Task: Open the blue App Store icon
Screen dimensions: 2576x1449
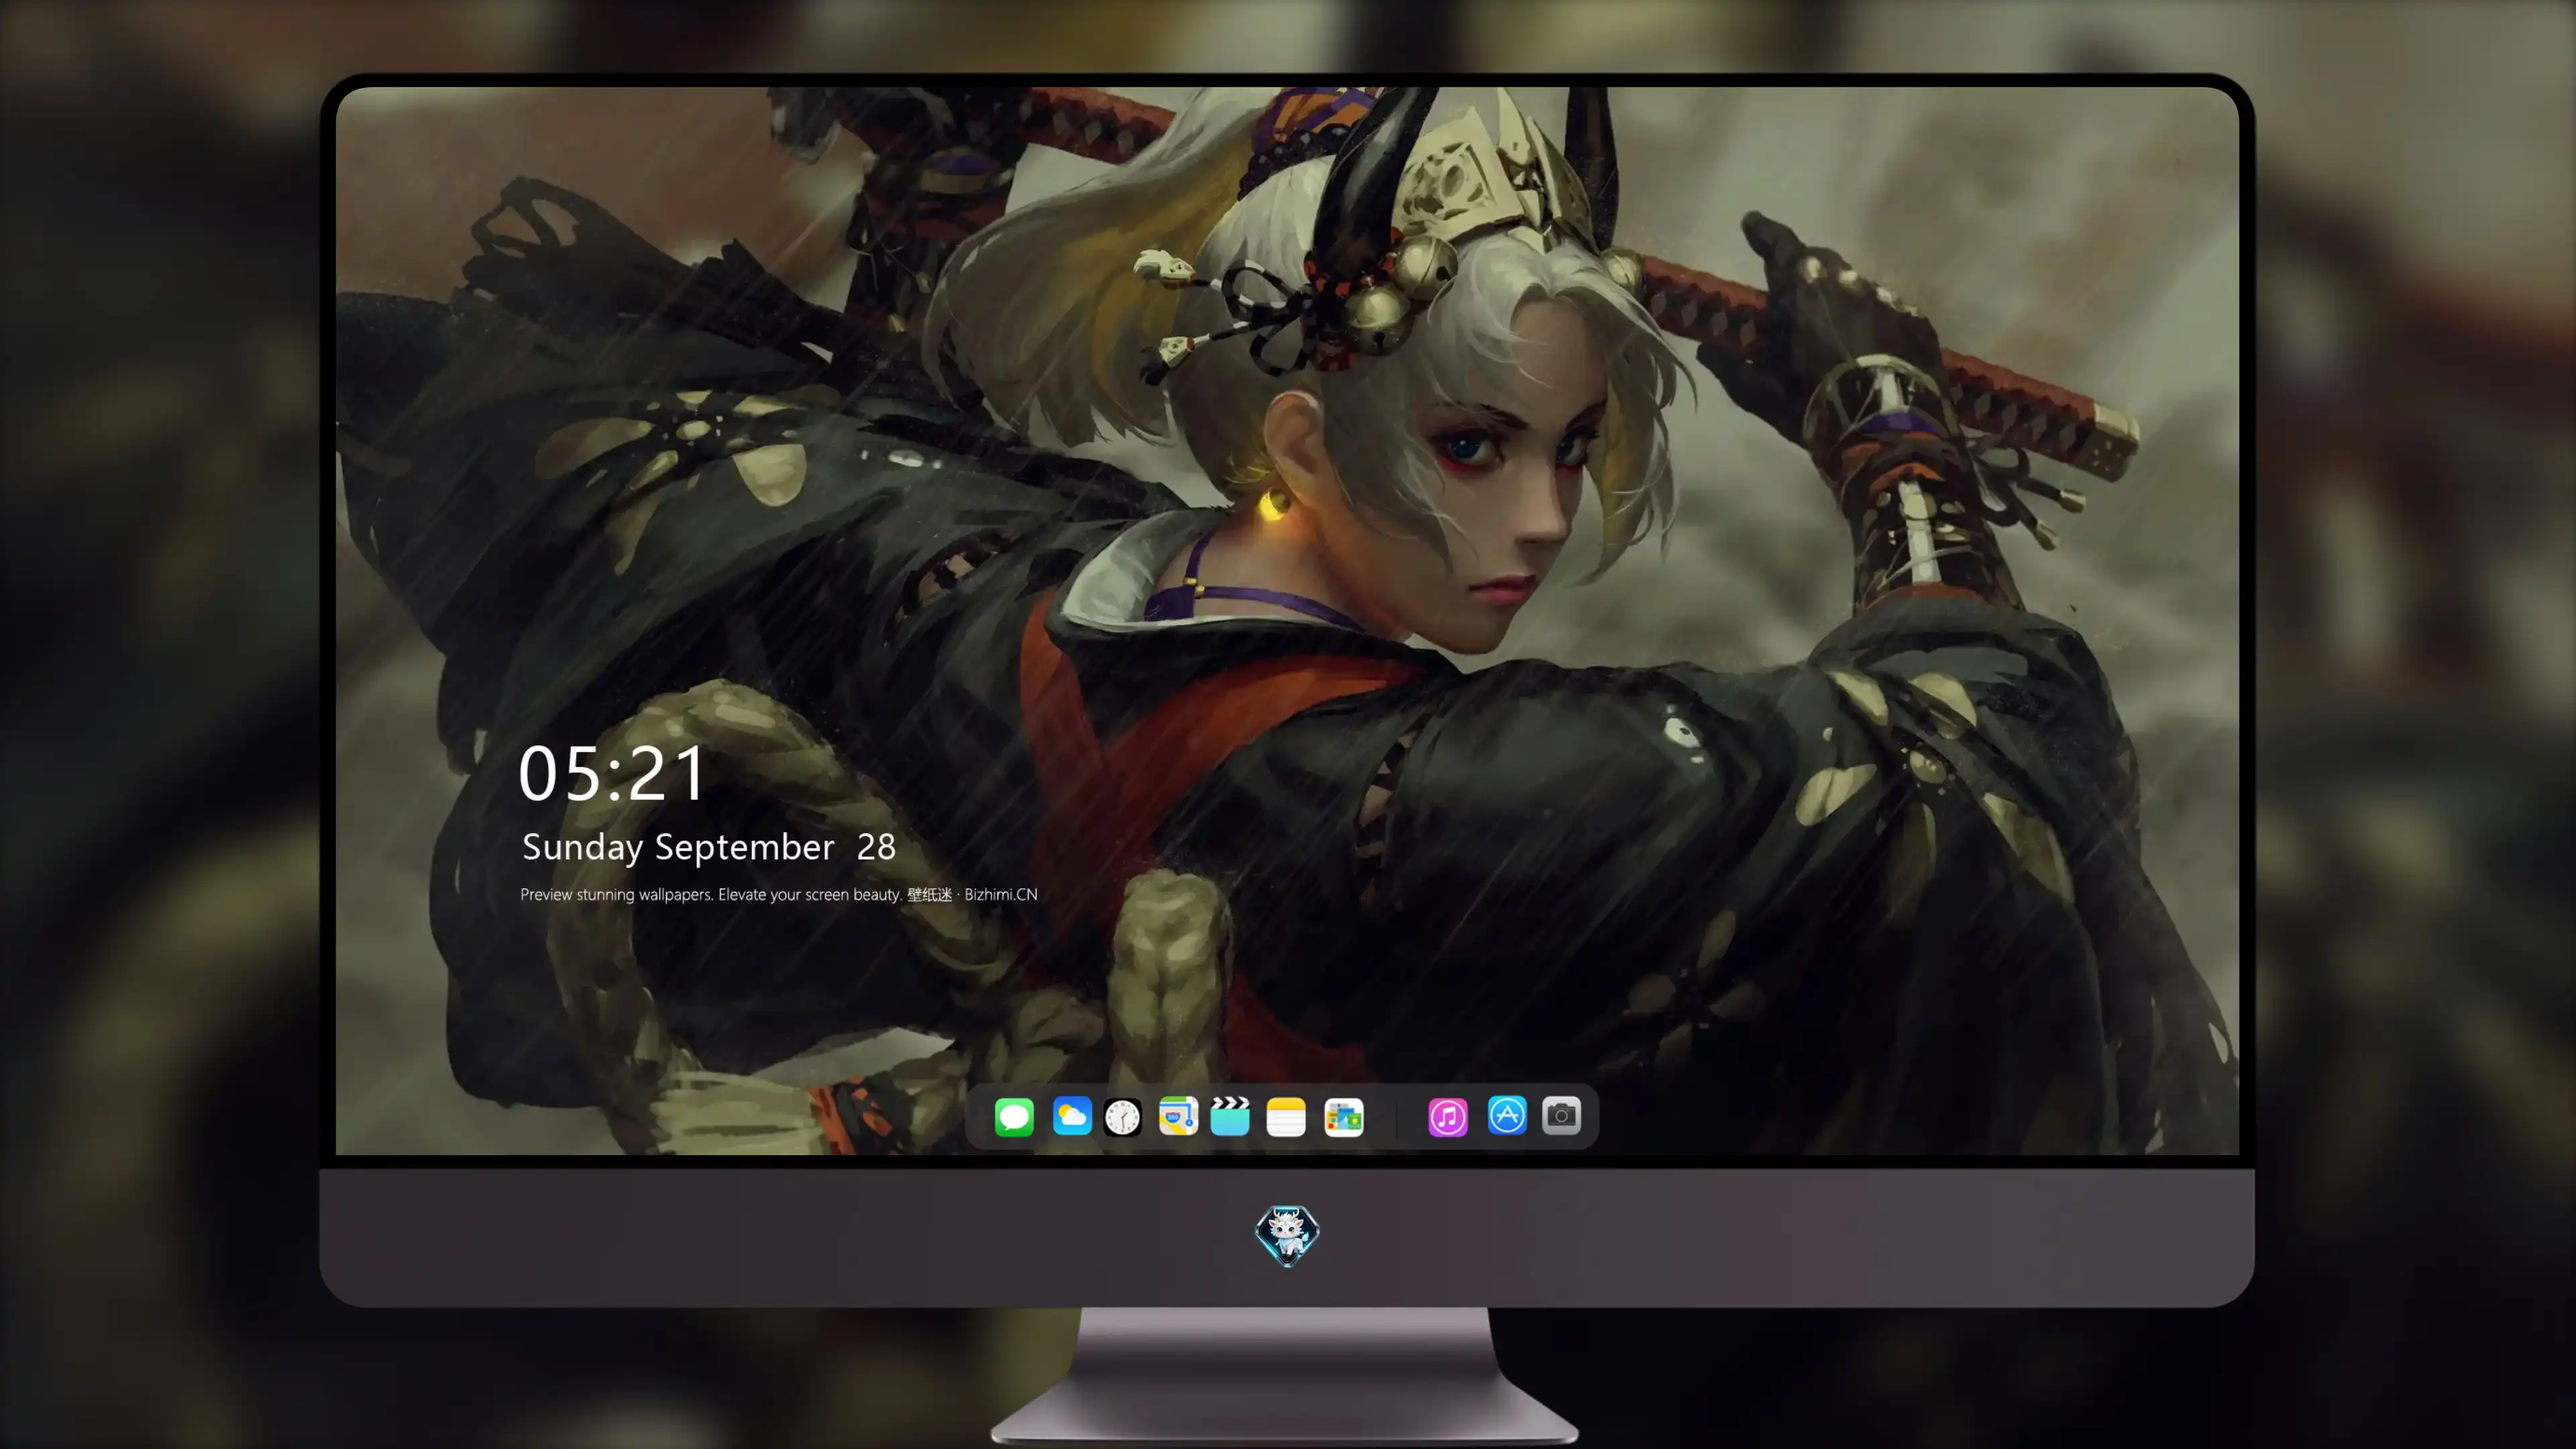Action: coord(1507,1116)
